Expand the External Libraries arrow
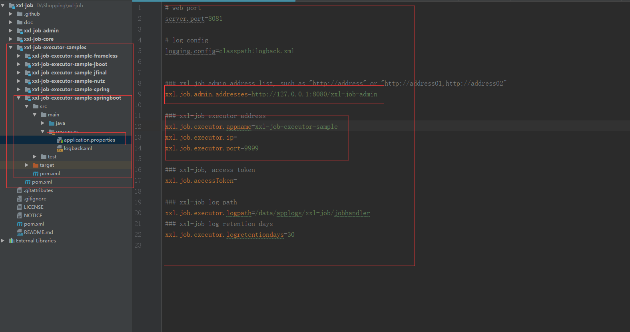 pos(3,241)
